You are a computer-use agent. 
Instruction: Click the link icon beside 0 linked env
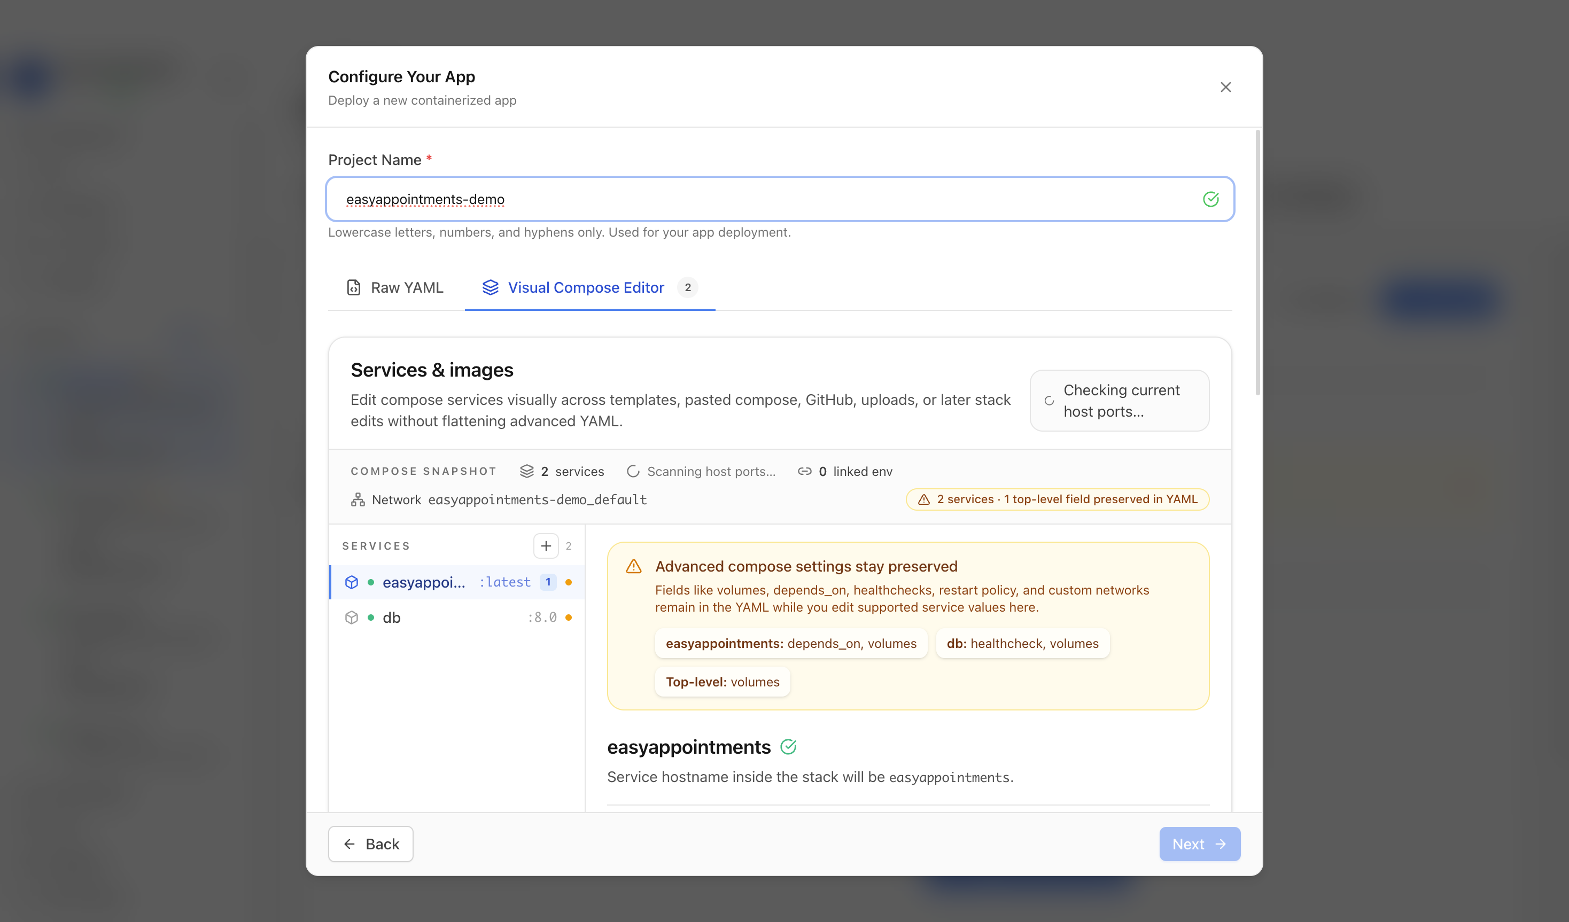(x=804, y=471)
